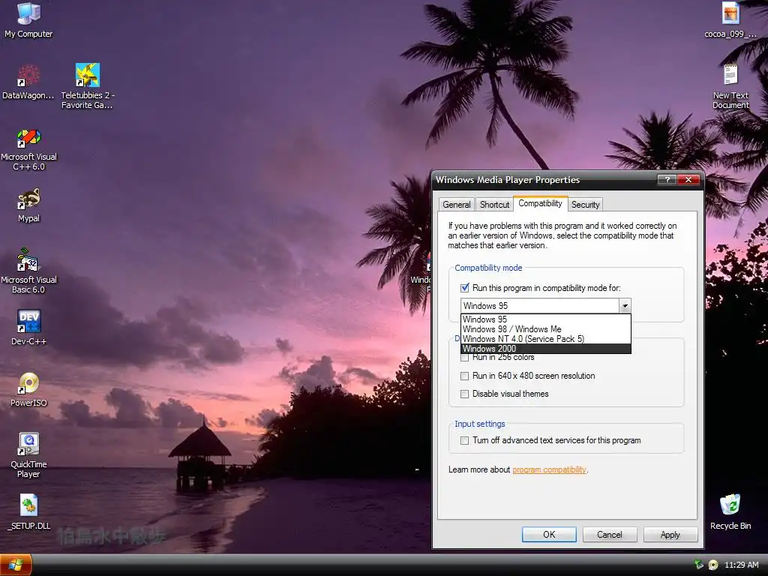Viewport: 768px width, 576px height.
Task: Click OK to confirm properties
Action: (x=549, y=534)
